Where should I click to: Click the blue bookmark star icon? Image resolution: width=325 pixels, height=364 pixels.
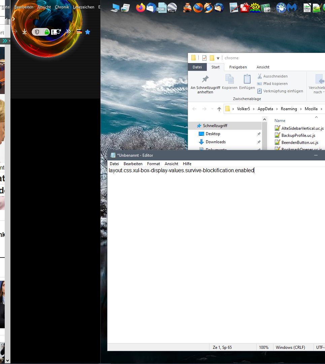88,32
